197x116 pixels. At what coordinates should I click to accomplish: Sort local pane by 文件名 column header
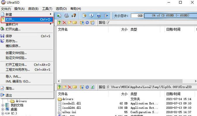tap(82, 94)
